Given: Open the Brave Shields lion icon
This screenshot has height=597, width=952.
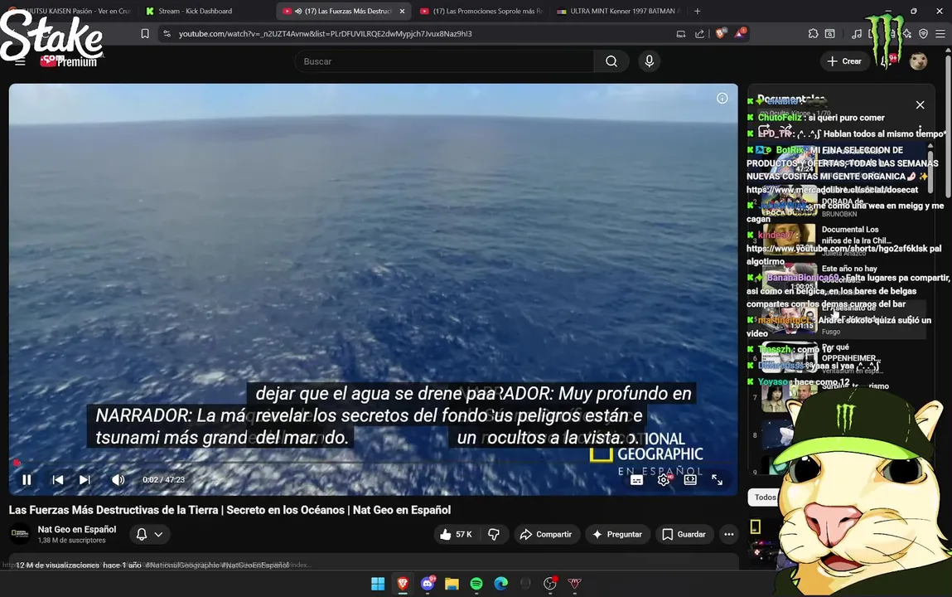Looking at the screenshot, I should [x=721, y=34].
